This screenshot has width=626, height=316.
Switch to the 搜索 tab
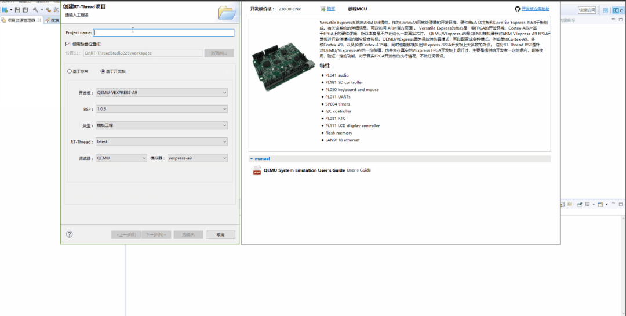53,20
